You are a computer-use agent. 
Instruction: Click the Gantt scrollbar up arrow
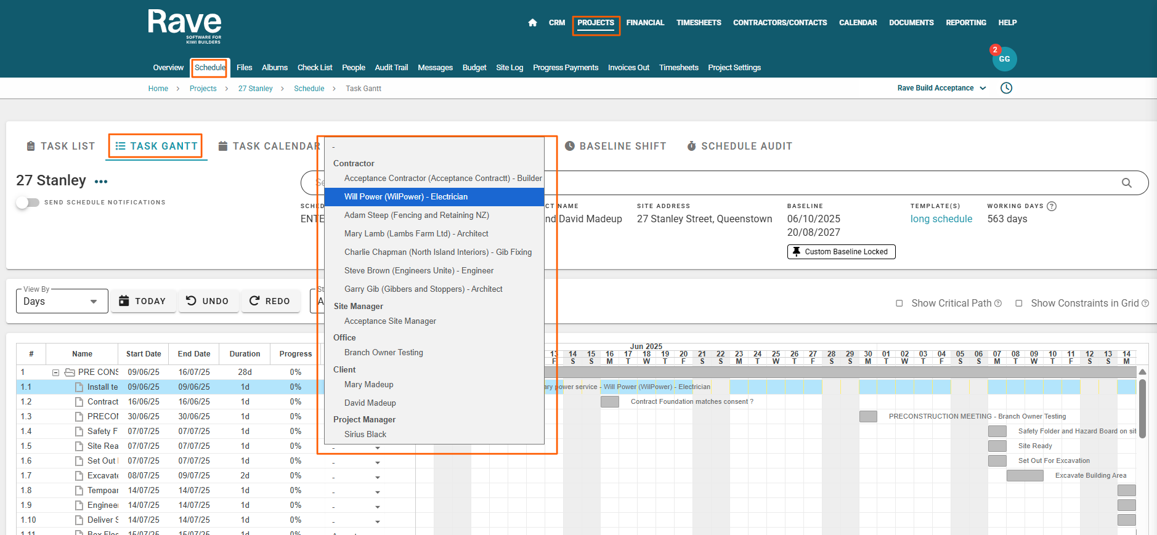pyautogui.click(x=1142, y=372)
